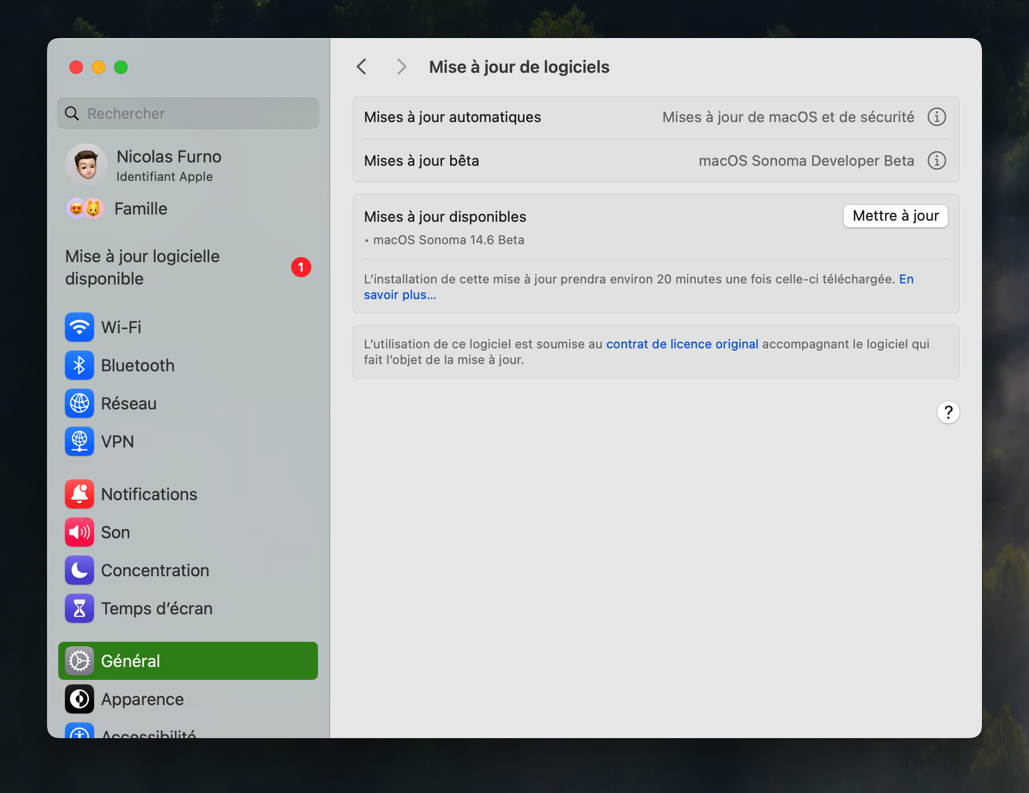Click the Rechercher search field
Viewport: 1029px width, 793px height.
[188, 114]
